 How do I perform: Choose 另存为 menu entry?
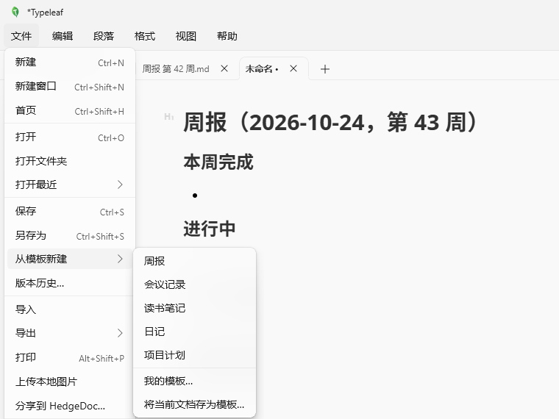click(x=70, y=236)
